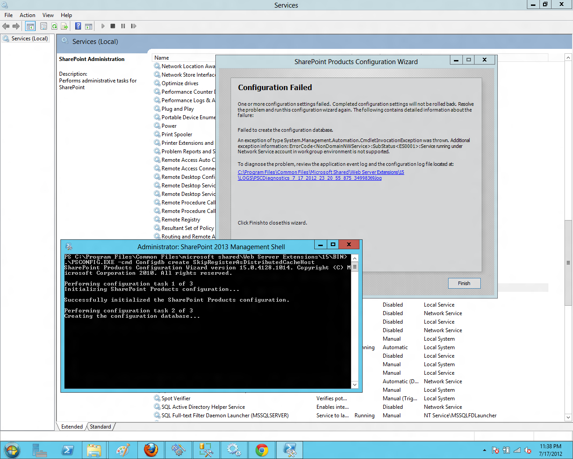Screen dimensions: 573x459
Task: Open PowerShell from the taskbar
Action: 68,450
